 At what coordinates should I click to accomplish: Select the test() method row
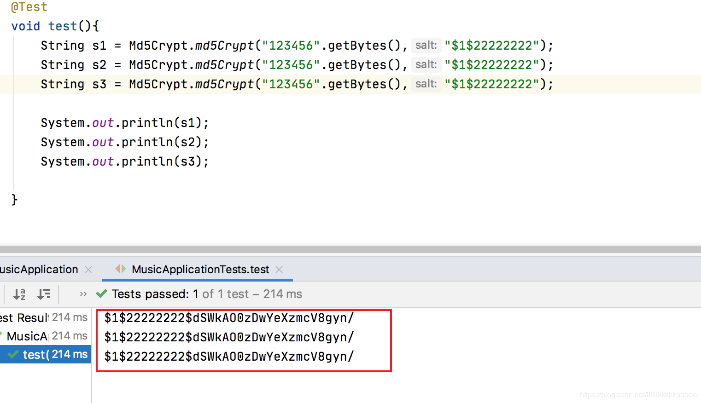46,354
